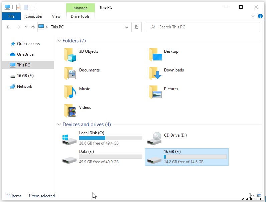Click the 'Pictures' folder label
Viewport: 266px width, 202px height.
pos(171,89)
